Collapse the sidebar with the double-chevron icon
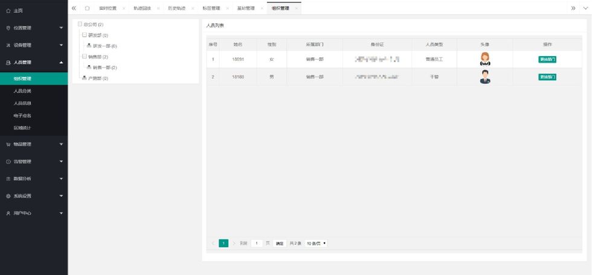 (x=74, y=8)
